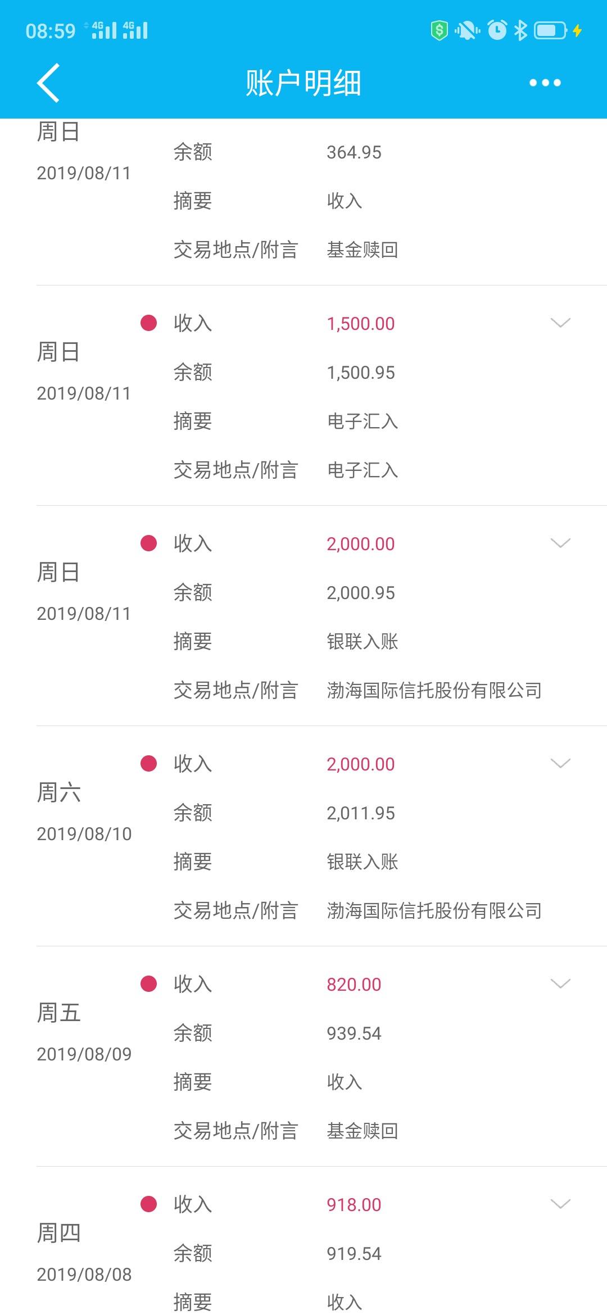Tap the 渤海国际信托股份有限公司 remark on 2019/08/11
Screen dimensions: 607x1315
tap(434, 691)
